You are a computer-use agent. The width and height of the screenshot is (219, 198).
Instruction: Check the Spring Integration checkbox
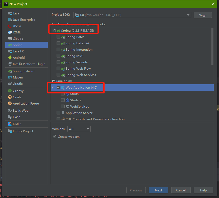tap(58, 49)
